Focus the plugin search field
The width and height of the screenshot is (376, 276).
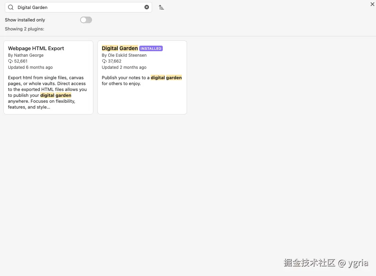pyautogui.click(x=78, y=8)
